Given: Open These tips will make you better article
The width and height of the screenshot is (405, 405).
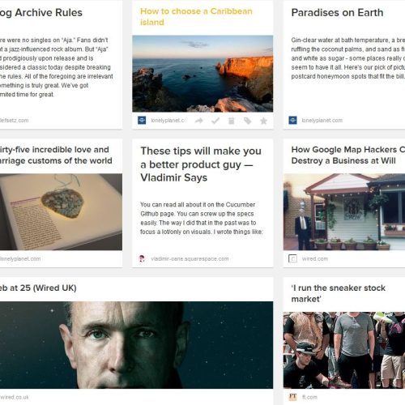Looking at the screenshot, I should pyautogui.click(x=201, y=164).
